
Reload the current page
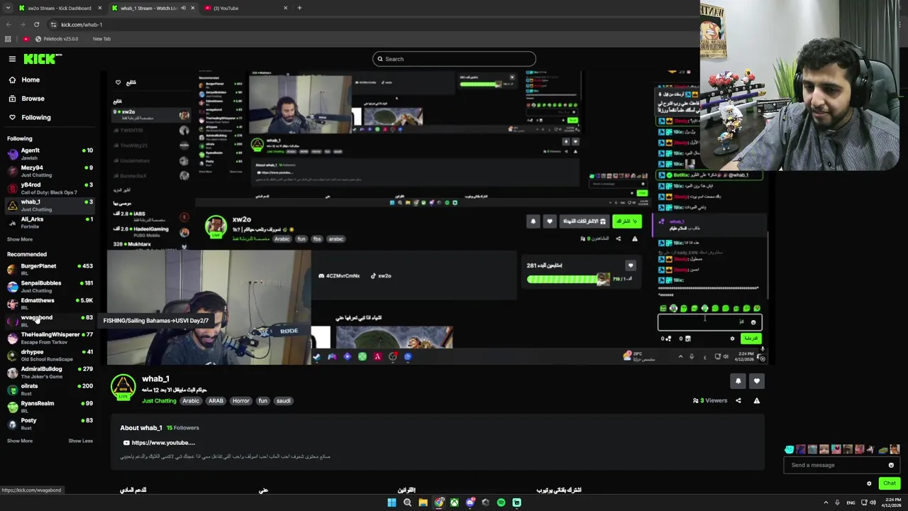pos(36,24)
